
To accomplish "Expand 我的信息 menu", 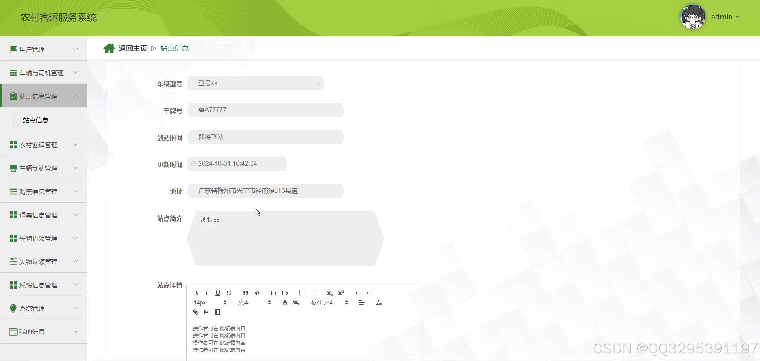I will (44, 332).
